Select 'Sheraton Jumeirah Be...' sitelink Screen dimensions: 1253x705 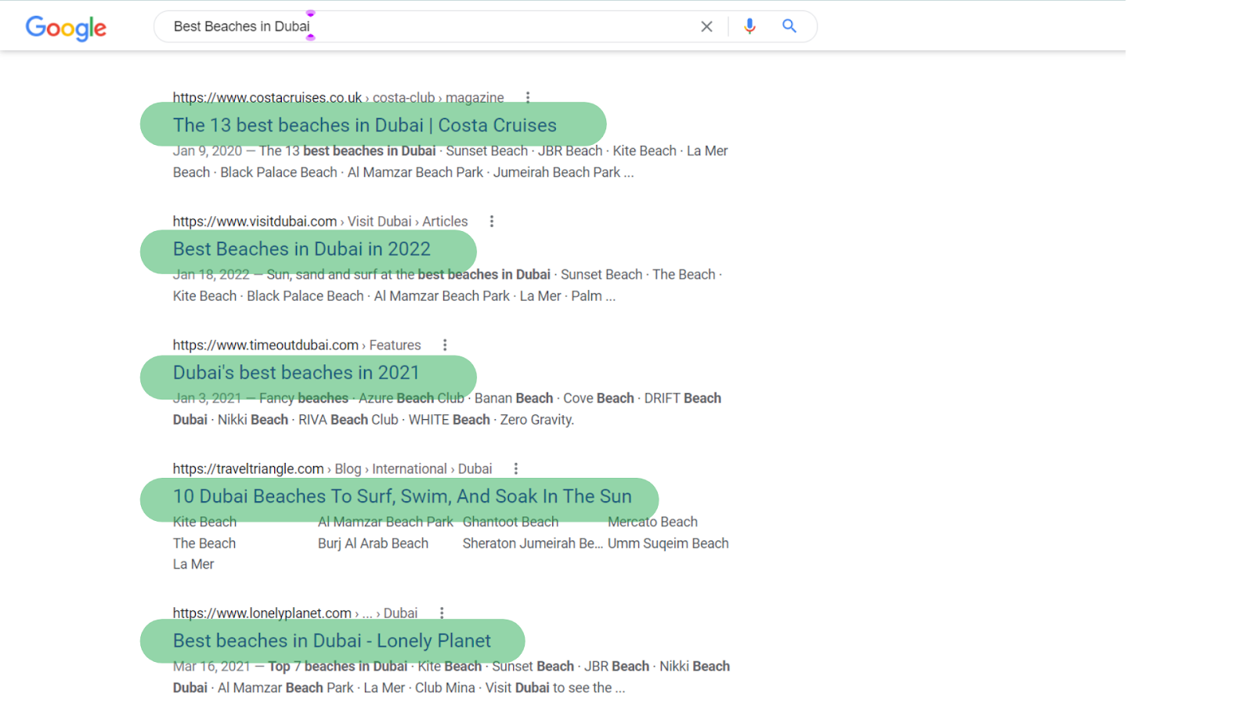pyautogui.click(x=533, y=543)
